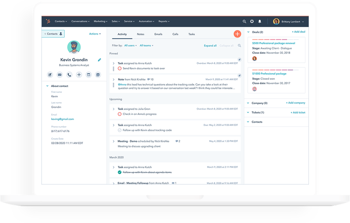This screenshot has height=223, width=350.
Task: Open the Actions dropdown
Action: coord(95,34)
